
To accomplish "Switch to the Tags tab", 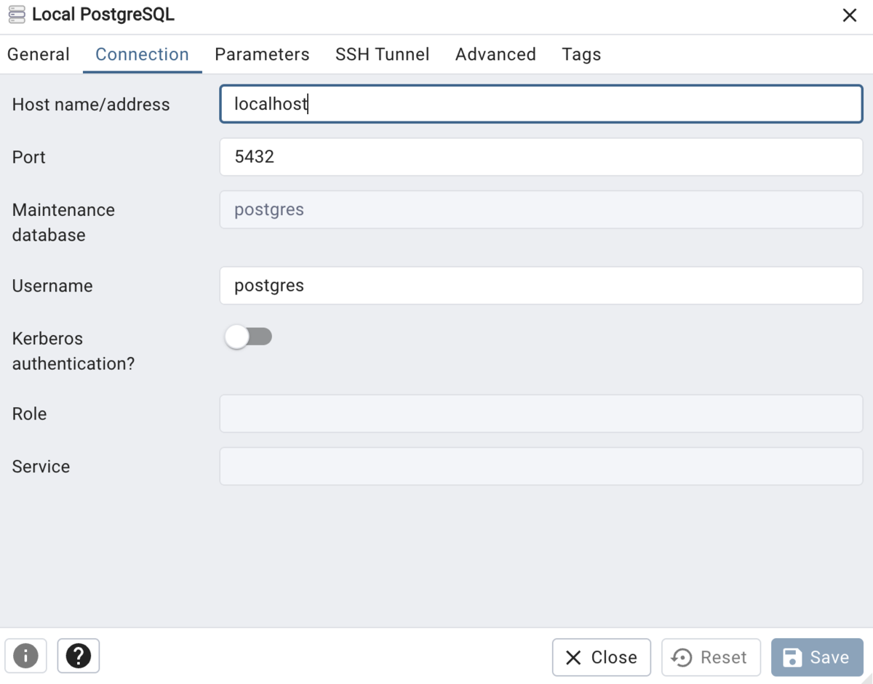I will pos(581,55).
